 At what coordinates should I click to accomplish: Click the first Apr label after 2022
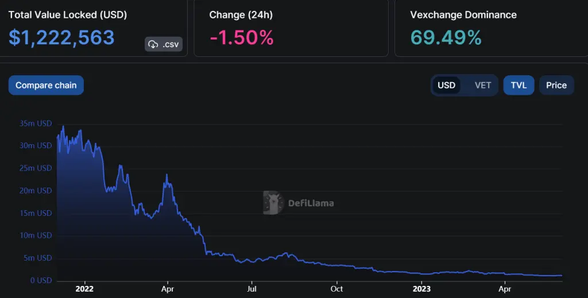pos(167,289)
